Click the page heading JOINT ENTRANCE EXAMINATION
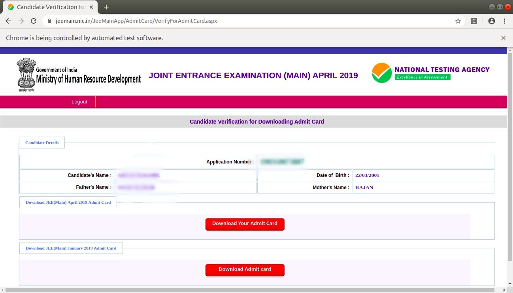Image resolution: width=513 pixels, height=293 pixels. 253,75
